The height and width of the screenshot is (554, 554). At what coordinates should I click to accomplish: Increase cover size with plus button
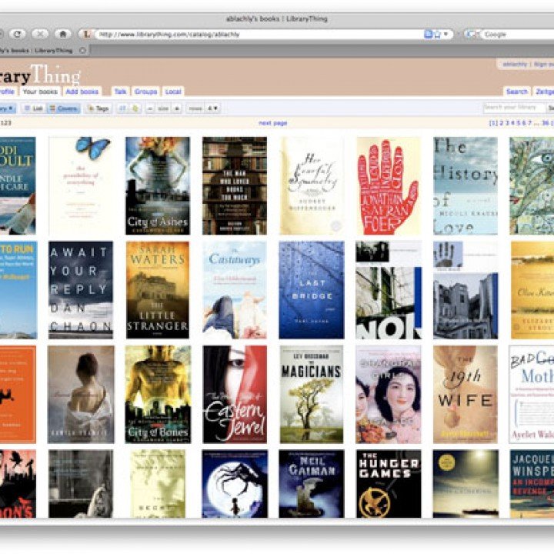pos(177,108)
